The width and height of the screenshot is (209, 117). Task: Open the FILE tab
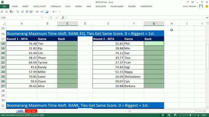coord(5,6)
